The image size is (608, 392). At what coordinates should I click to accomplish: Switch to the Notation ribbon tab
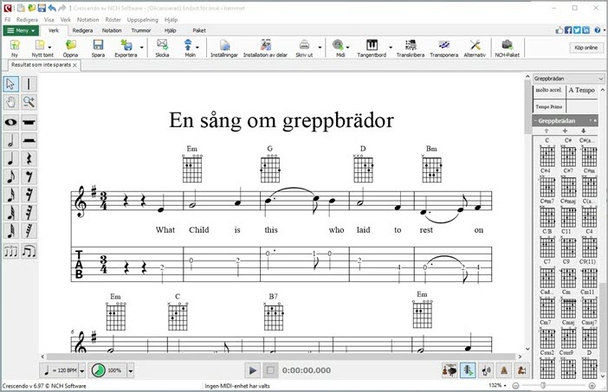(x=112, y=30)
